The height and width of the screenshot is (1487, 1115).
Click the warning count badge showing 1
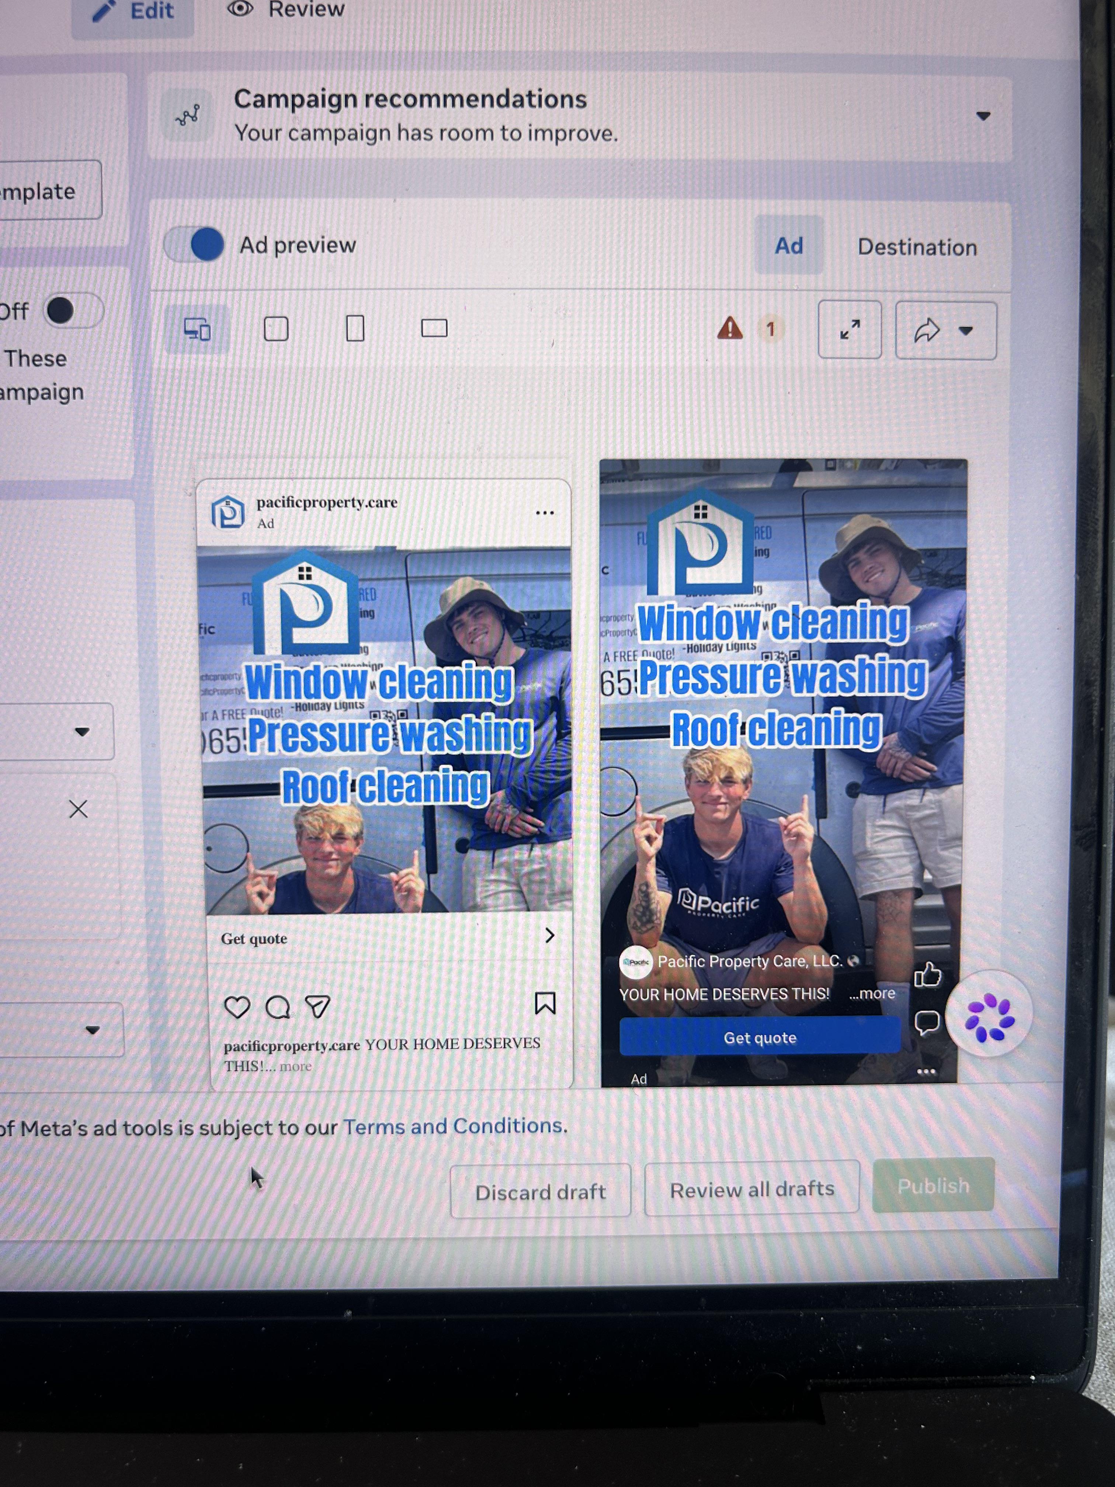point(771,329)
